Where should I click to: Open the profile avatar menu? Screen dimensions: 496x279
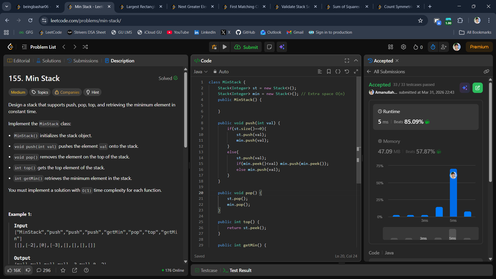tap(457, 47)
